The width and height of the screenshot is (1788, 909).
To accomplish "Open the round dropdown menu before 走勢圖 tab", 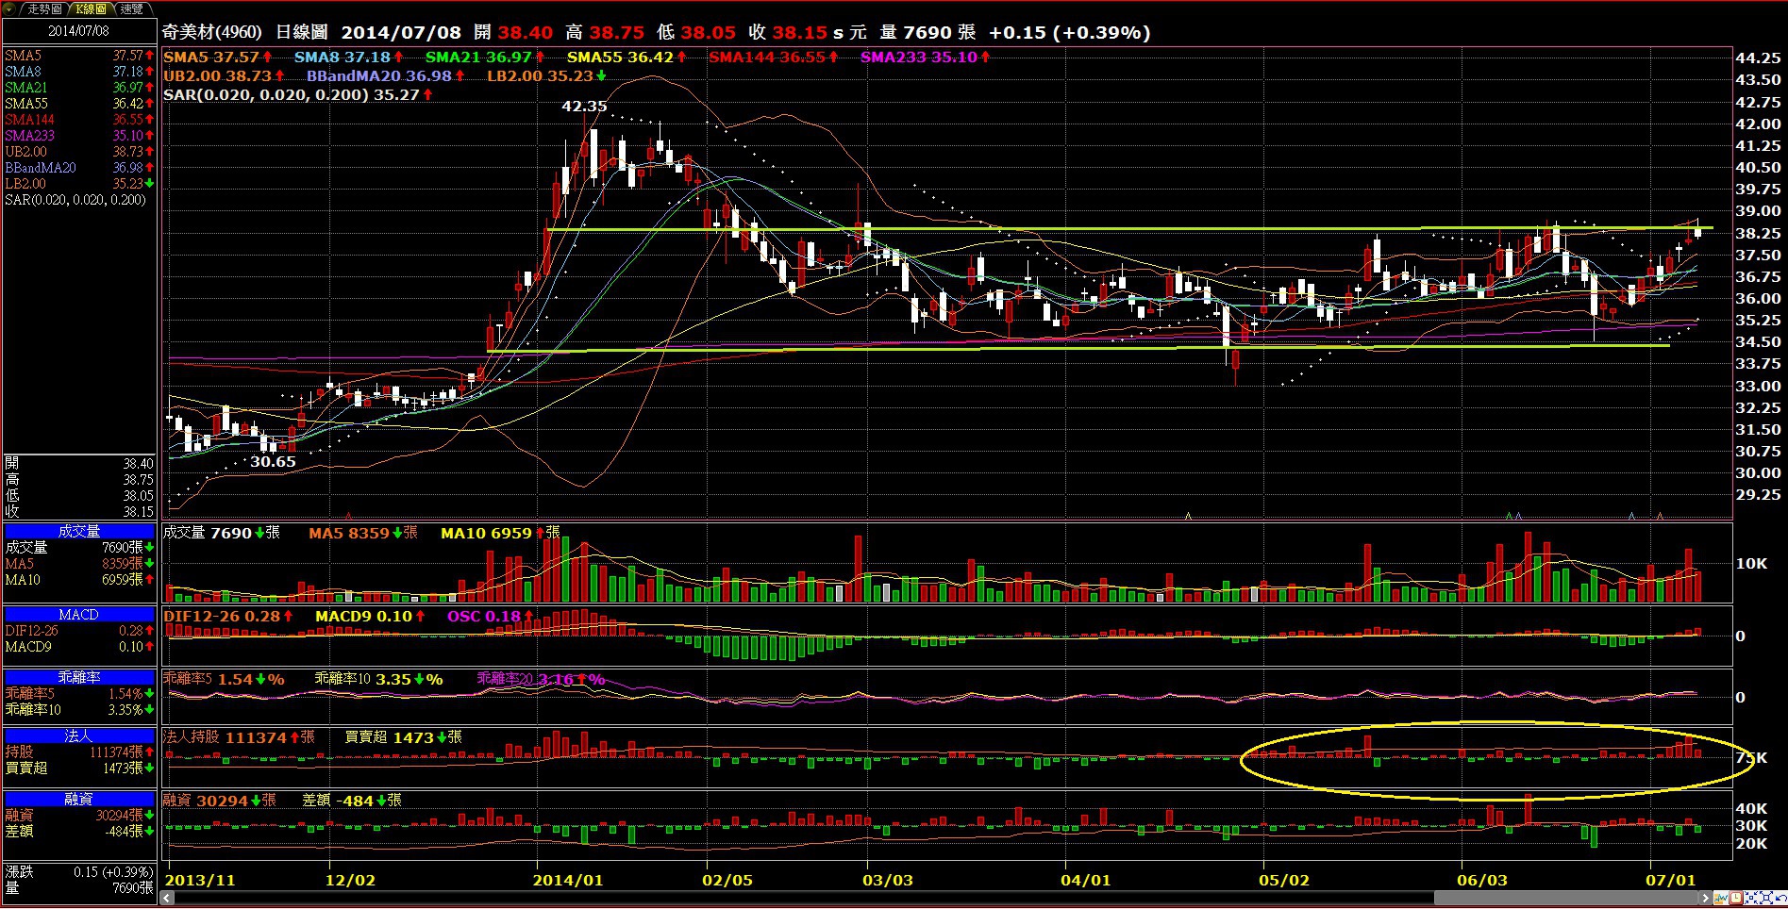I will tap(10, 8).
